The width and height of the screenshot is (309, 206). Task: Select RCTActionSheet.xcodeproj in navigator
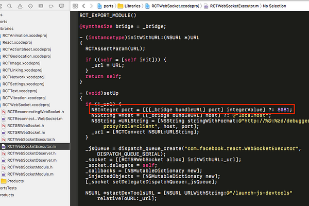(x=27, y=49)
